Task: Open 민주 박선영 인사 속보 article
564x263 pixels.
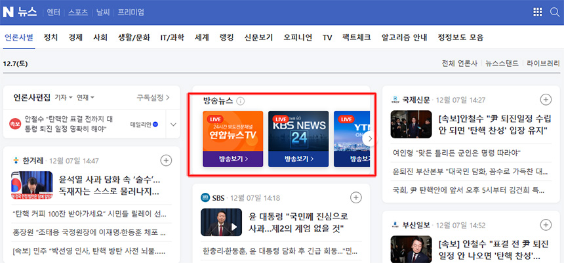Action: point(89,251)
